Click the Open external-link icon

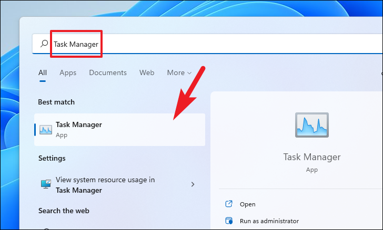[229, 204]
